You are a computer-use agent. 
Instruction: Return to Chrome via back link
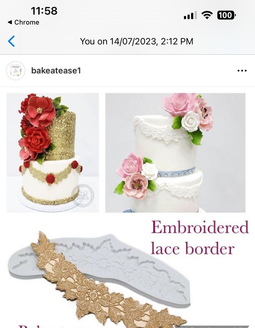23,22
